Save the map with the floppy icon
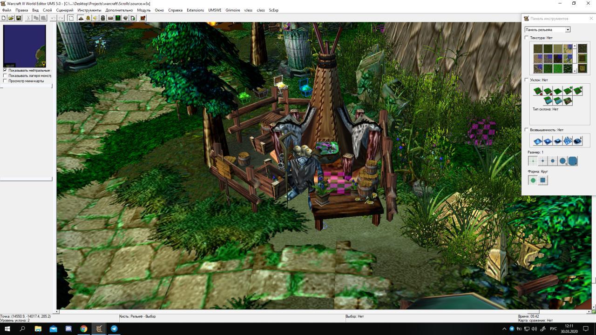 pyautogui.click(x=19, y=18)
